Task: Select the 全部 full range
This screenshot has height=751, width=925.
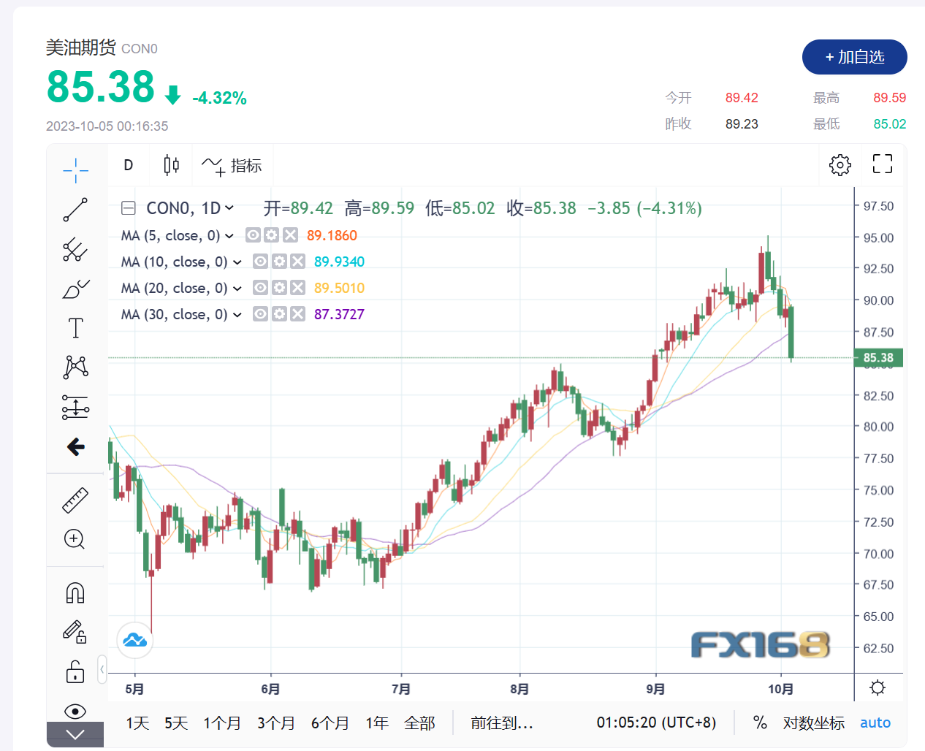Action: click(419, 723)
